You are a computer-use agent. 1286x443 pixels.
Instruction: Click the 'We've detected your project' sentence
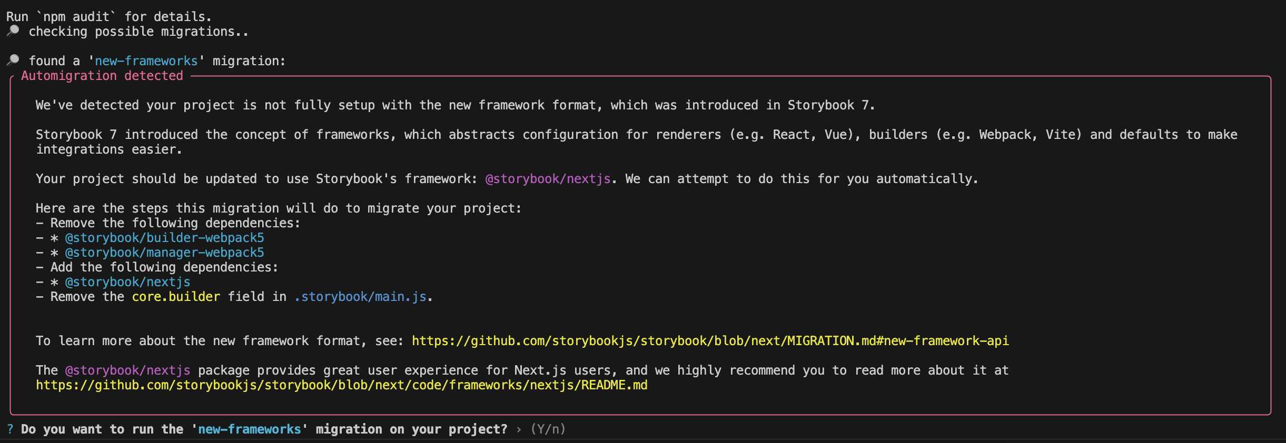point(455,105)
